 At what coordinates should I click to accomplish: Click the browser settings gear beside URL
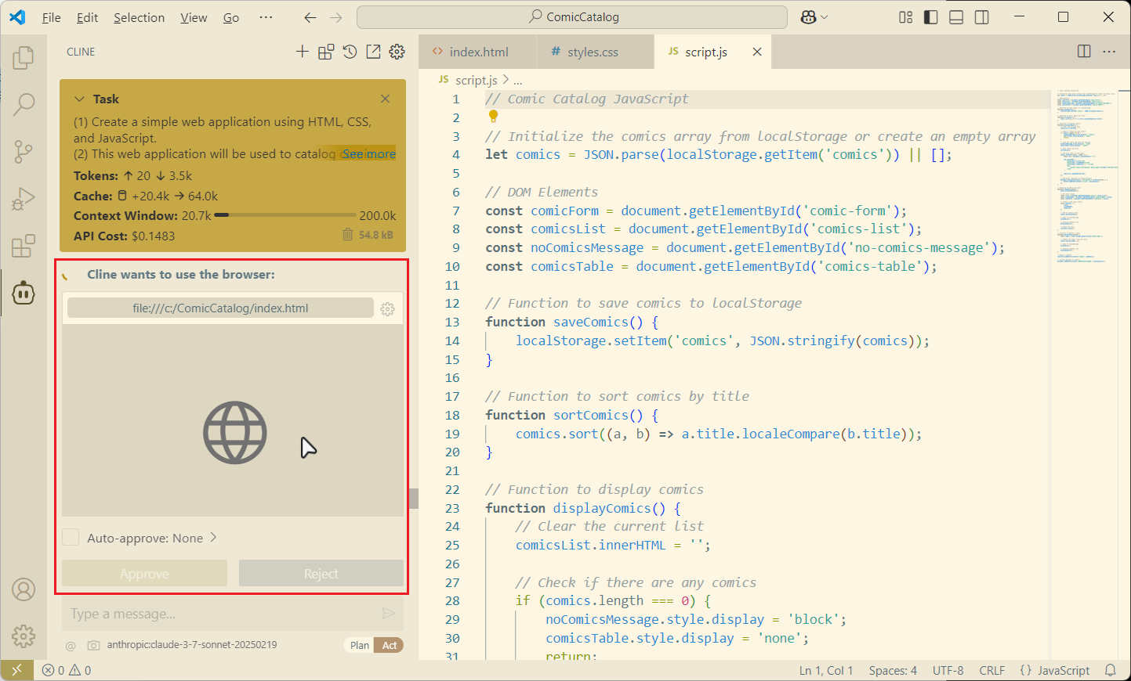point(387,309)
